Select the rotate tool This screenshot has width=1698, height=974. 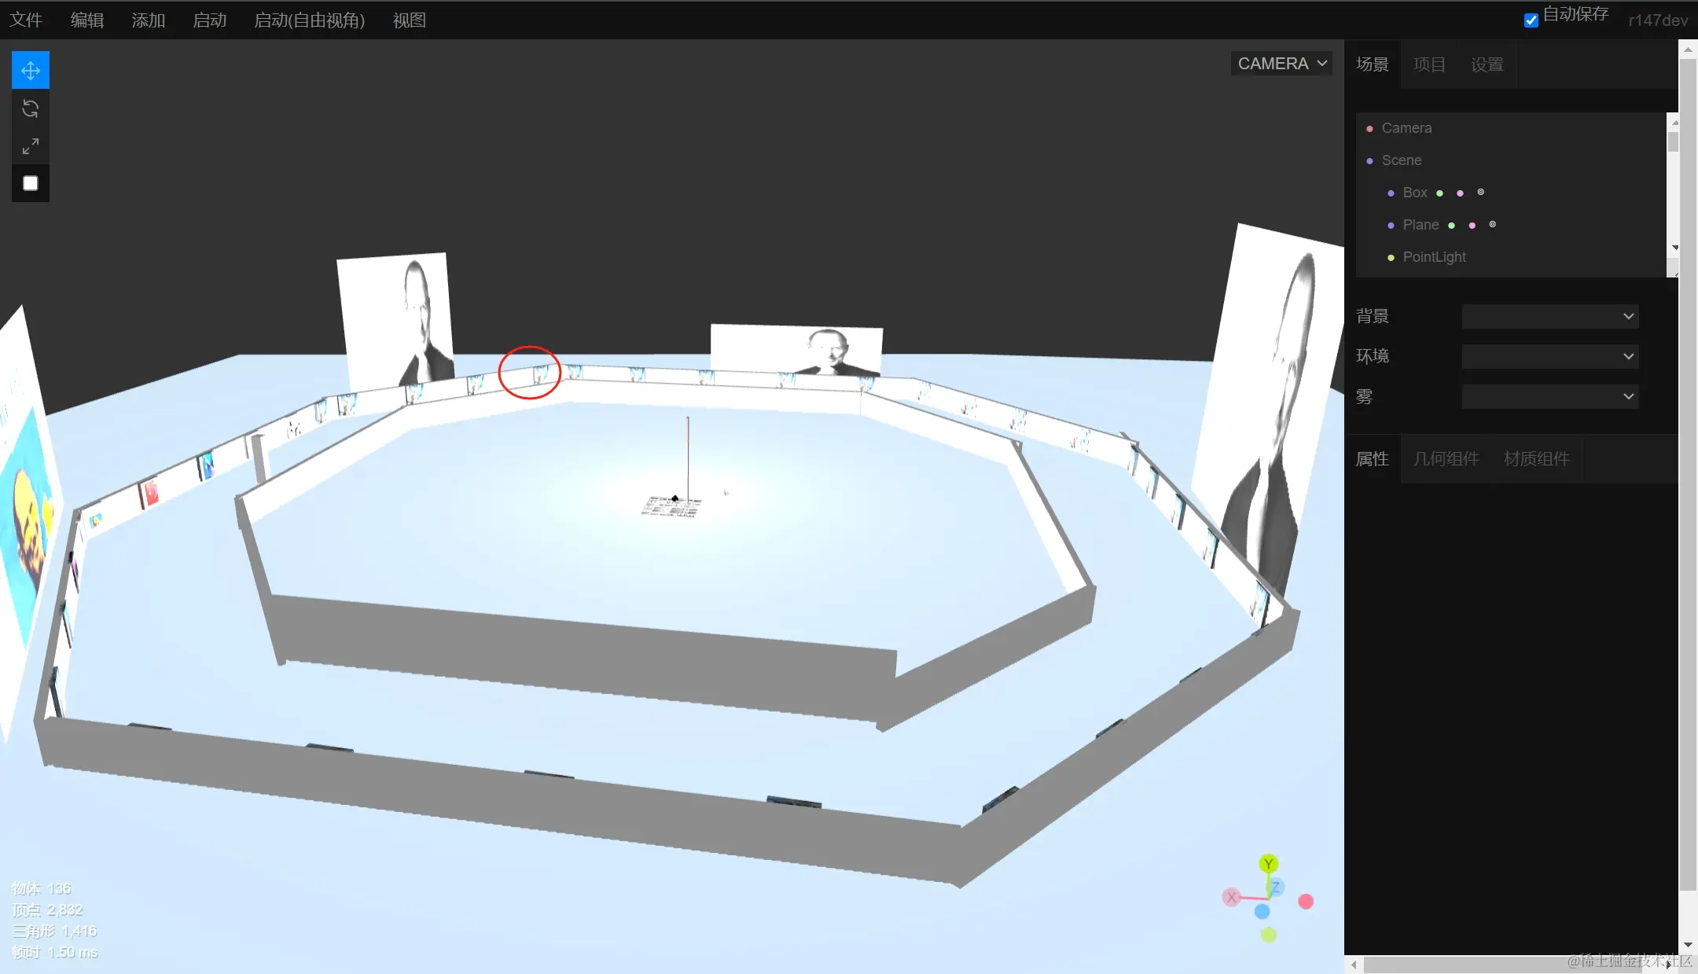[x=31, y=108]
